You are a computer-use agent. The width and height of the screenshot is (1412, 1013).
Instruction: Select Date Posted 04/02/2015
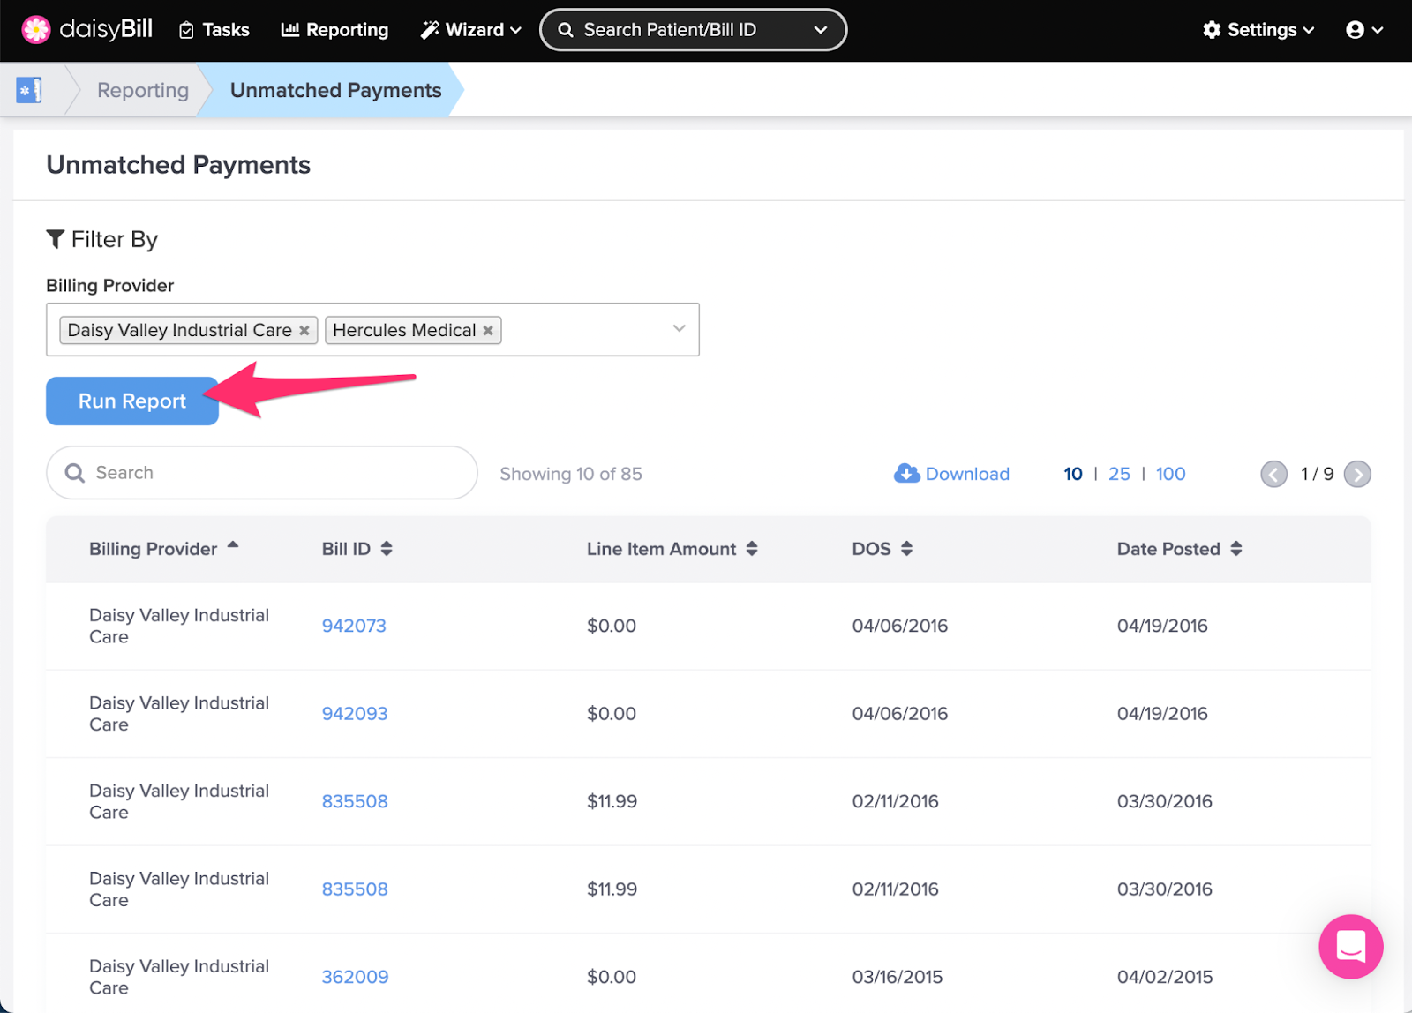click(1165, 977)
